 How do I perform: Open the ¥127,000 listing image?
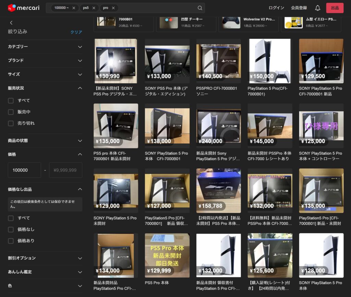[x=167, y=191]
